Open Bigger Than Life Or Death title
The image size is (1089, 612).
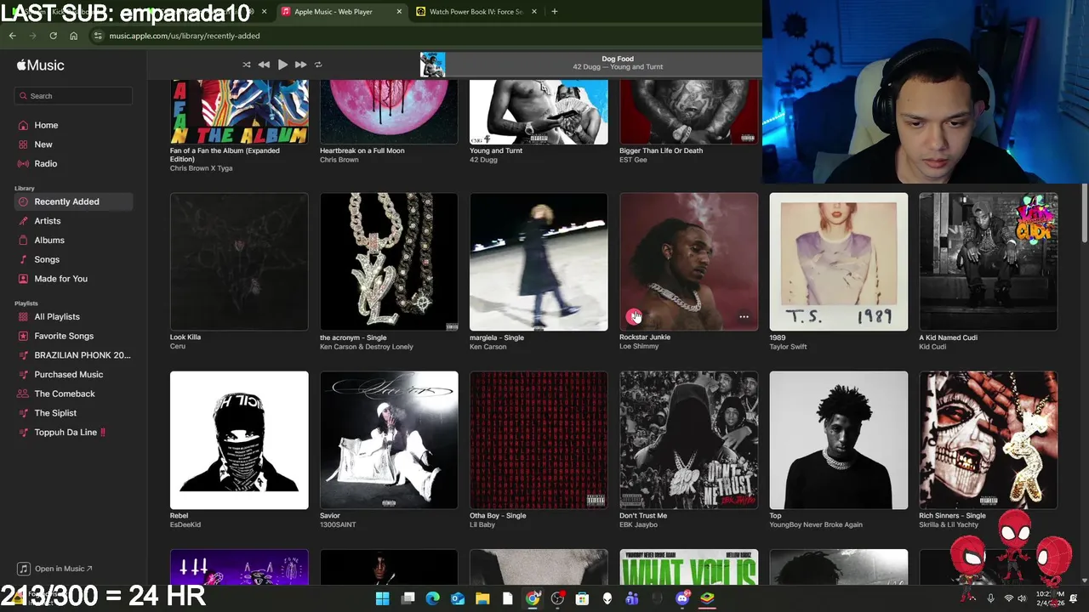click(661, 150)
